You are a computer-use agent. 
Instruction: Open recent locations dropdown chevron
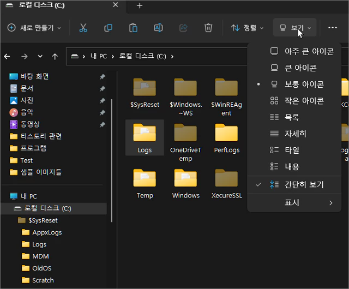coord(40,56)
